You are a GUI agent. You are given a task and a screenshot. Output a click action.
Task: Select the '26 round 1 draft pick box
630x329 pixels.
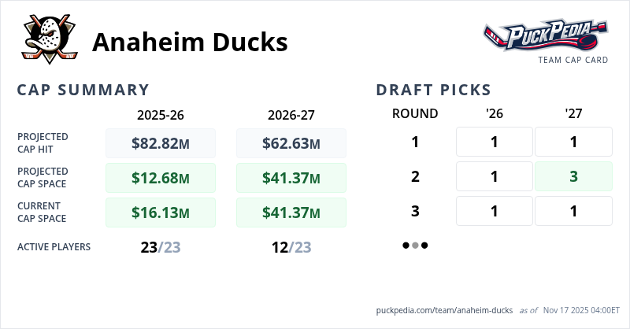pyautogui.click(x=495, y=142)
